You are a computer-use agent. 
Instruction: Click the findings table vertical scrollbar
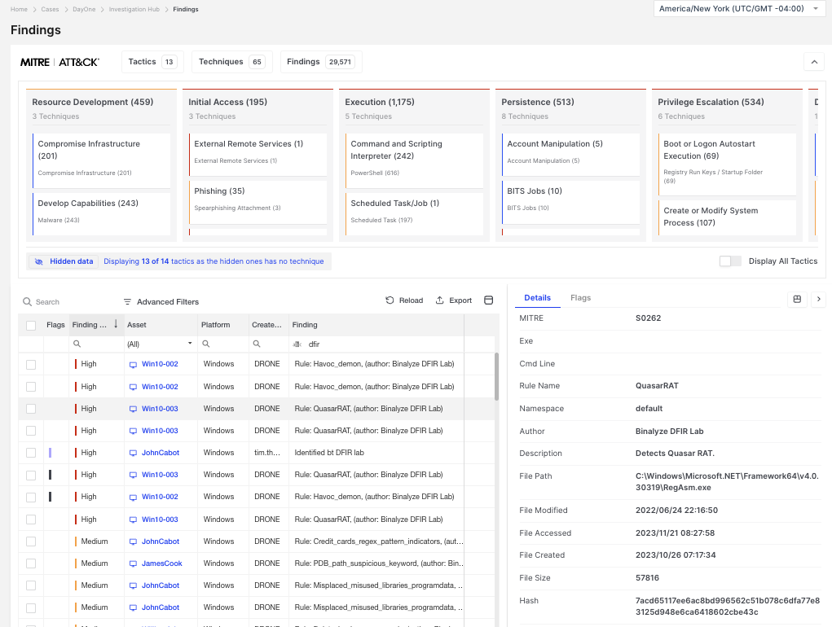coord(495,377)
